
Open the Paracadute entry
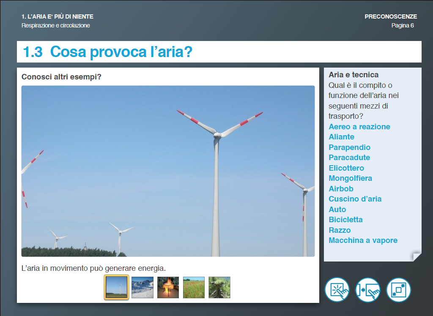tap(349, 158)
